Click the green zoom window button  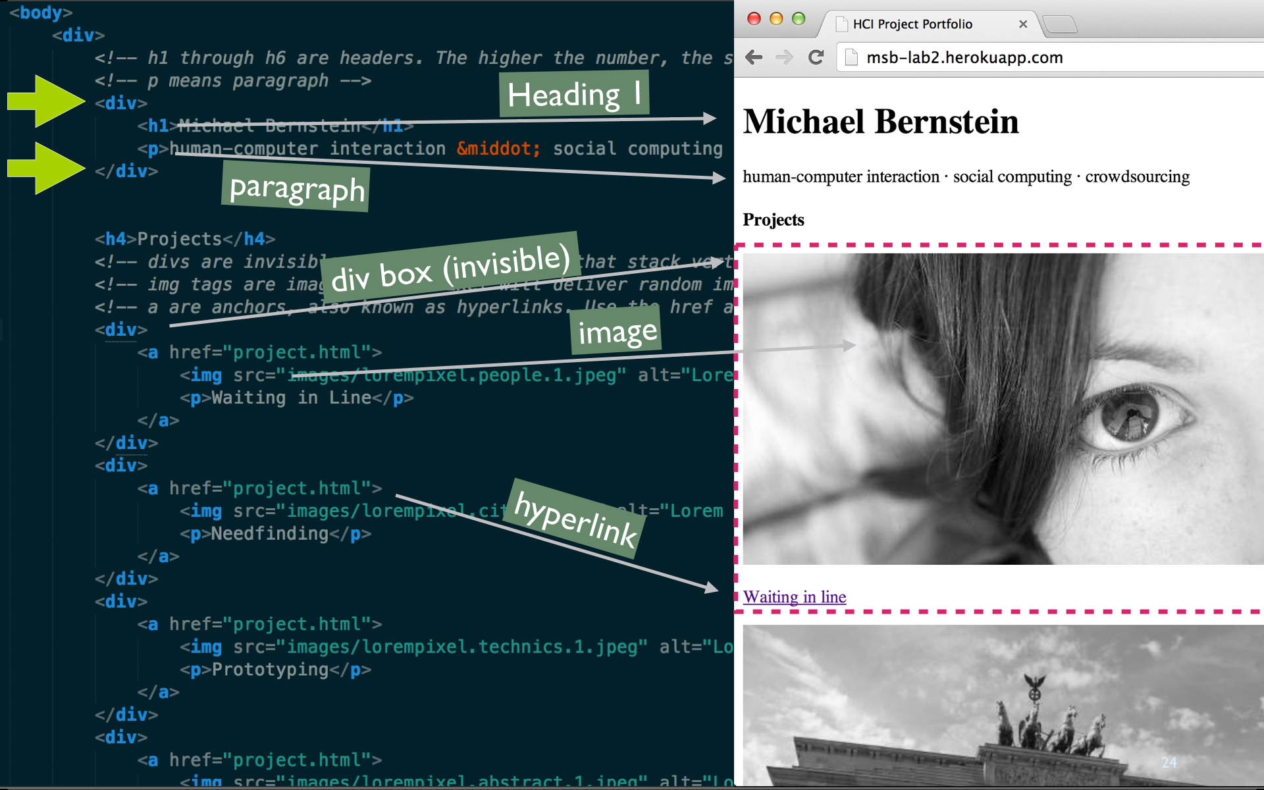click(799, 18)
